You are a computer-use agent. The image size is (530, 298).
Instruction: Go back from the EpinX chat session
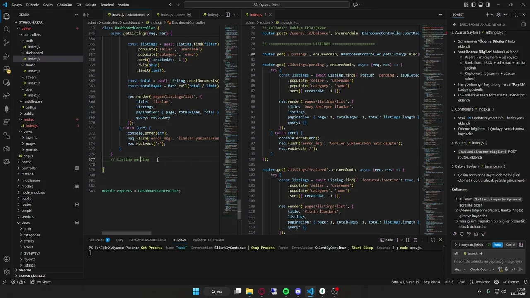pyautogui.click(x=455, y=24)
